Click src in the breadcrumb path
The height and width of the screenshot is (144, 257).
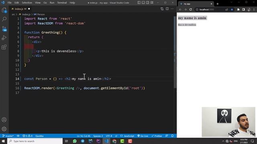click(x=13, y=14)
